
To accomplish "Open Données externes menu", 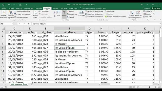I will (3, 15).
